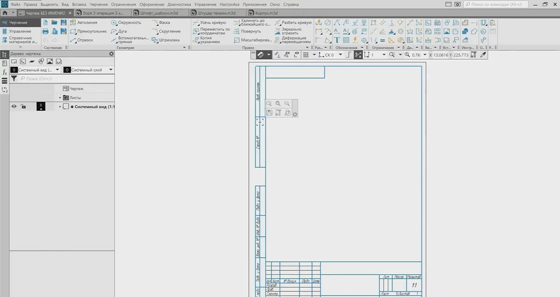Toggle the grid display button

click(306, 55)
